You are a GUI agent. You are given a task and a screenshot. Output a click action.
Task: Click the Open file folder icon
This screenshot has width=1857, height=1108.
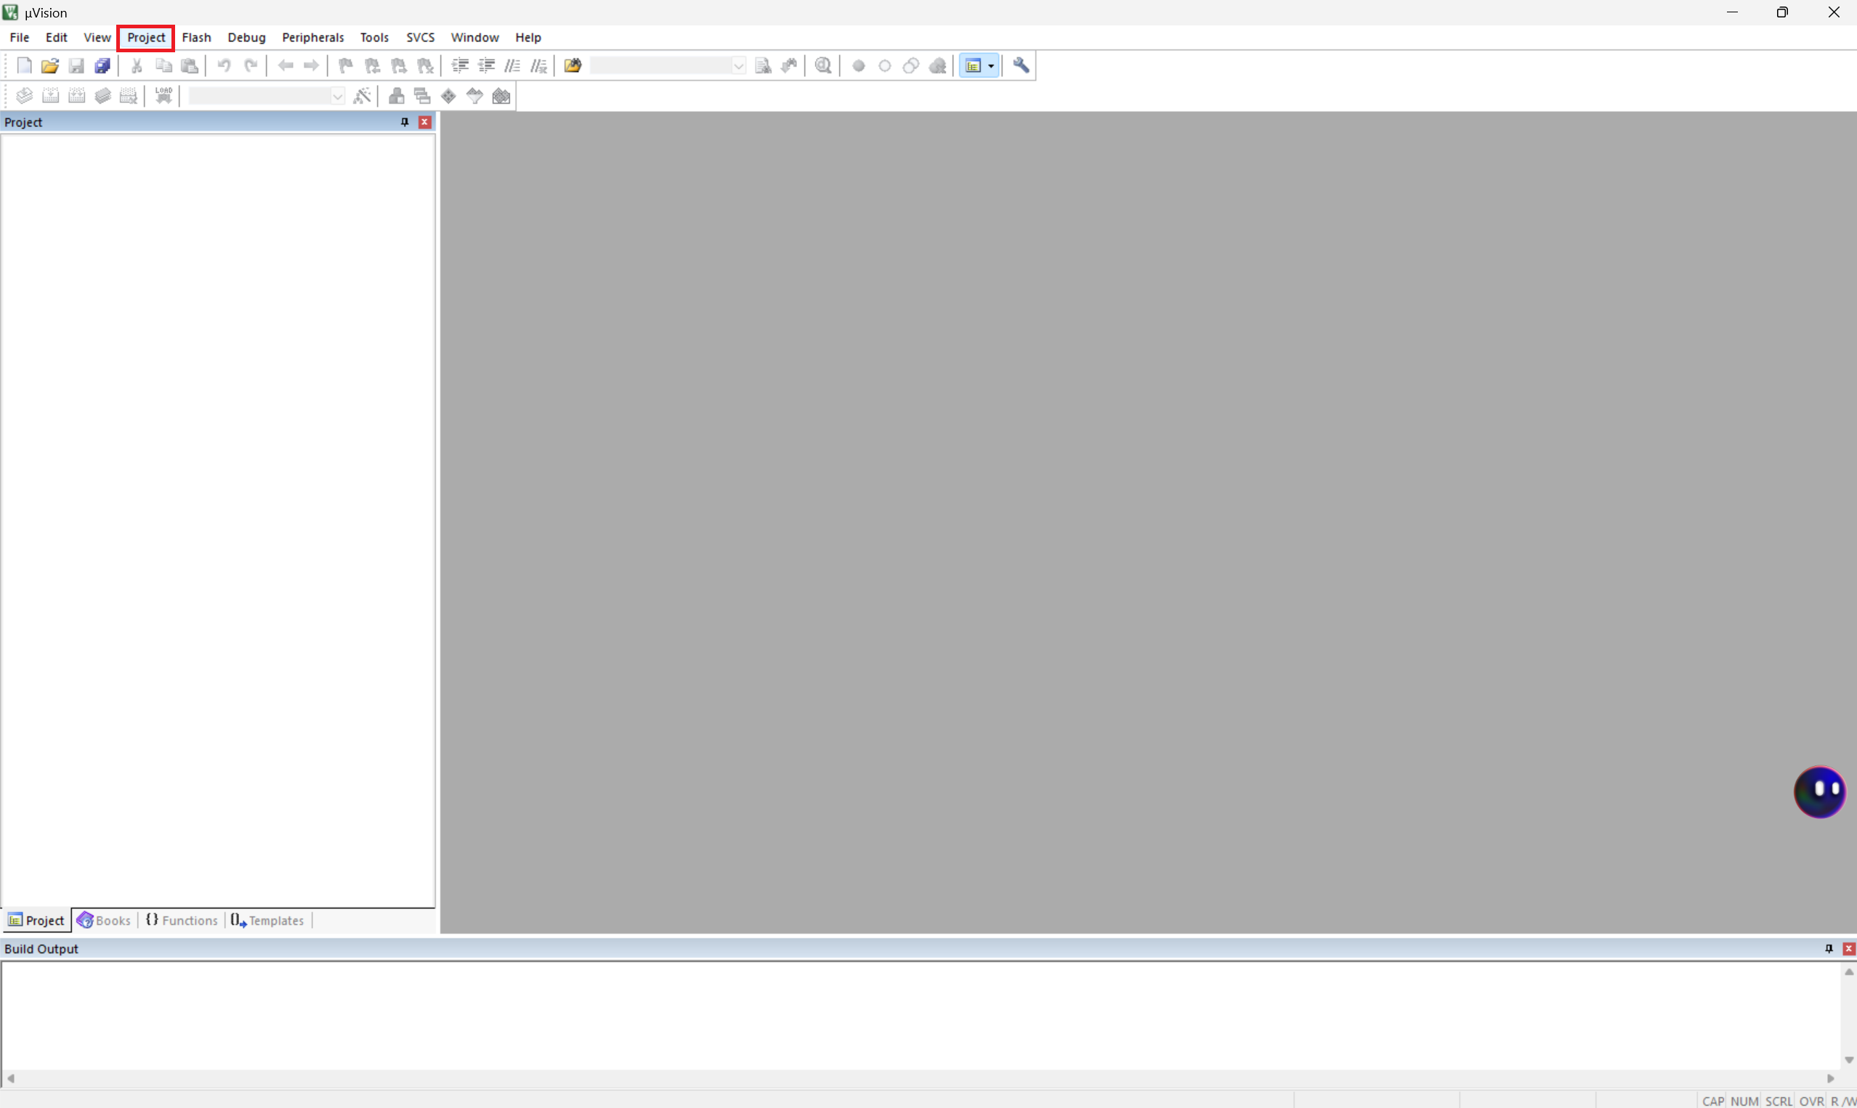click(x=50, y=65)
